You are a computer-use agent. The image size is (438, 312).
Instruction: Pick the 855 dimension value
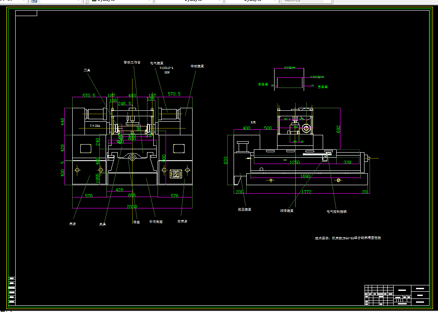pos(132,195)
